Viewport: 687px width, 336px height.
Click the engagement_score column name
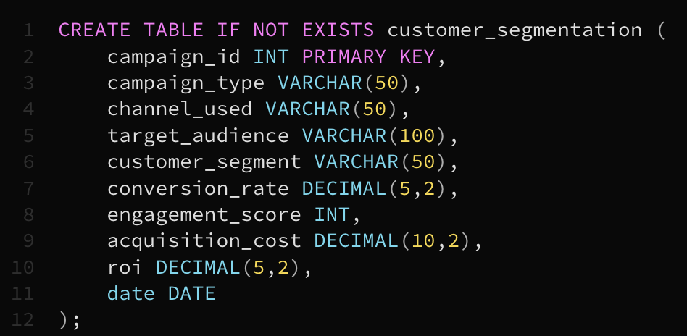pos(204,214)
